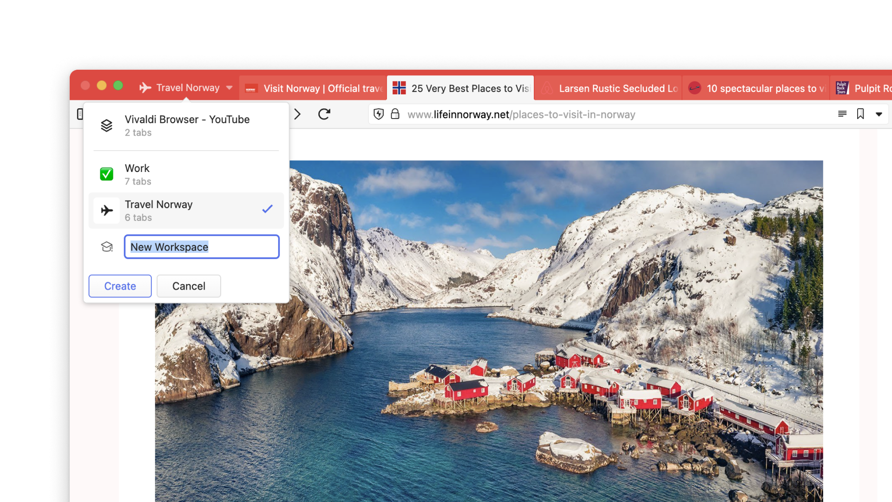892x502 pixels.
Task: Select the Work workspace with 7 tabs
Action: [x=153, y=174]
